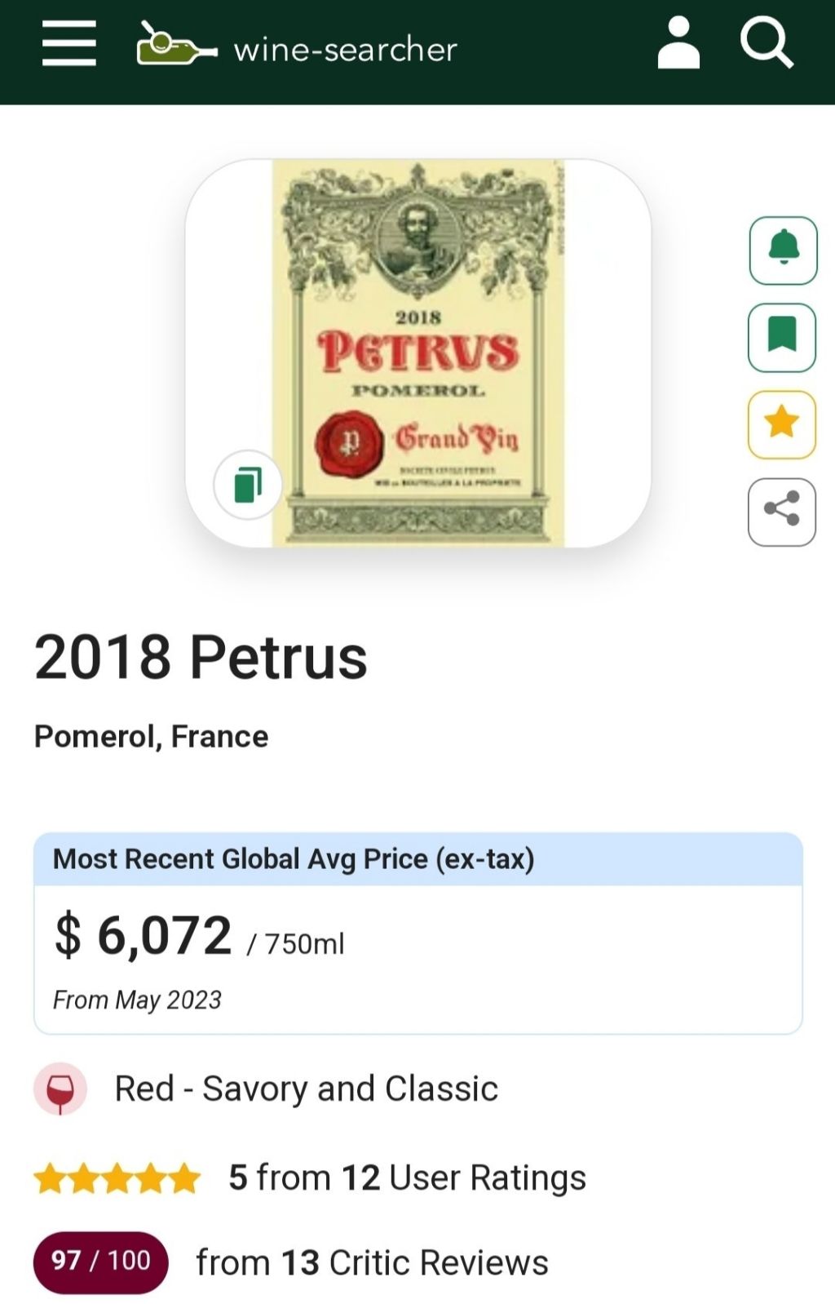This screenshot has width=835, height=1304.
Task: Tap the red wine glass style icon
Action: point(60,1089)
